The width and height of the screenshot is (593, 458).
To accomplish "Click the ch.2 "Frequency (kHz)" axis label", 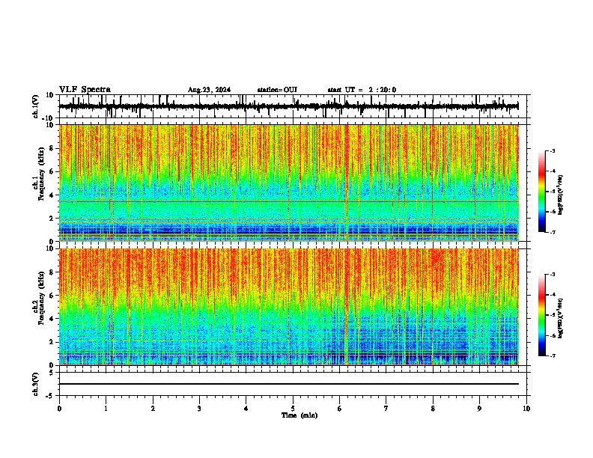I will (41, 298).
